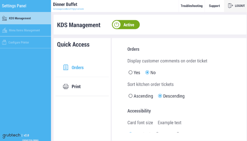The height and width of the screenshot is (141, 247).
Task: Click the logout door icon
Action: pyautogui.click(x=230, y=6)
